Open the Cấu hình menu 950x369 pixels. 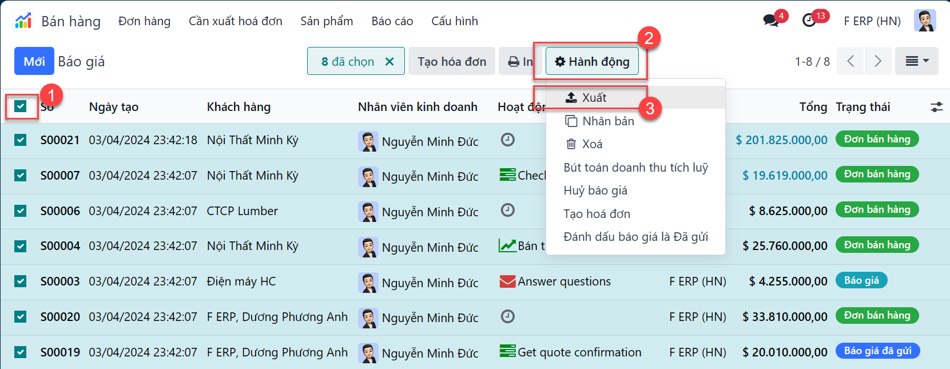click(455, 21)
